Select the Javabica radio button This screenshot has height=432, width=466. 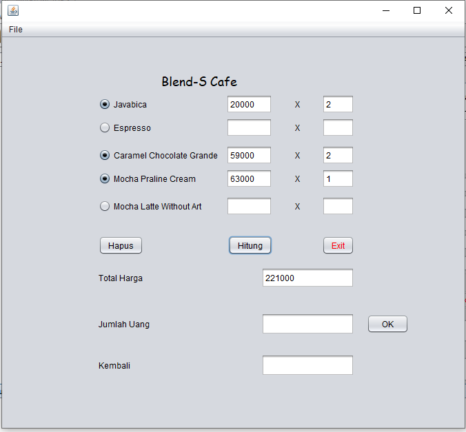[x=105, y=104]
